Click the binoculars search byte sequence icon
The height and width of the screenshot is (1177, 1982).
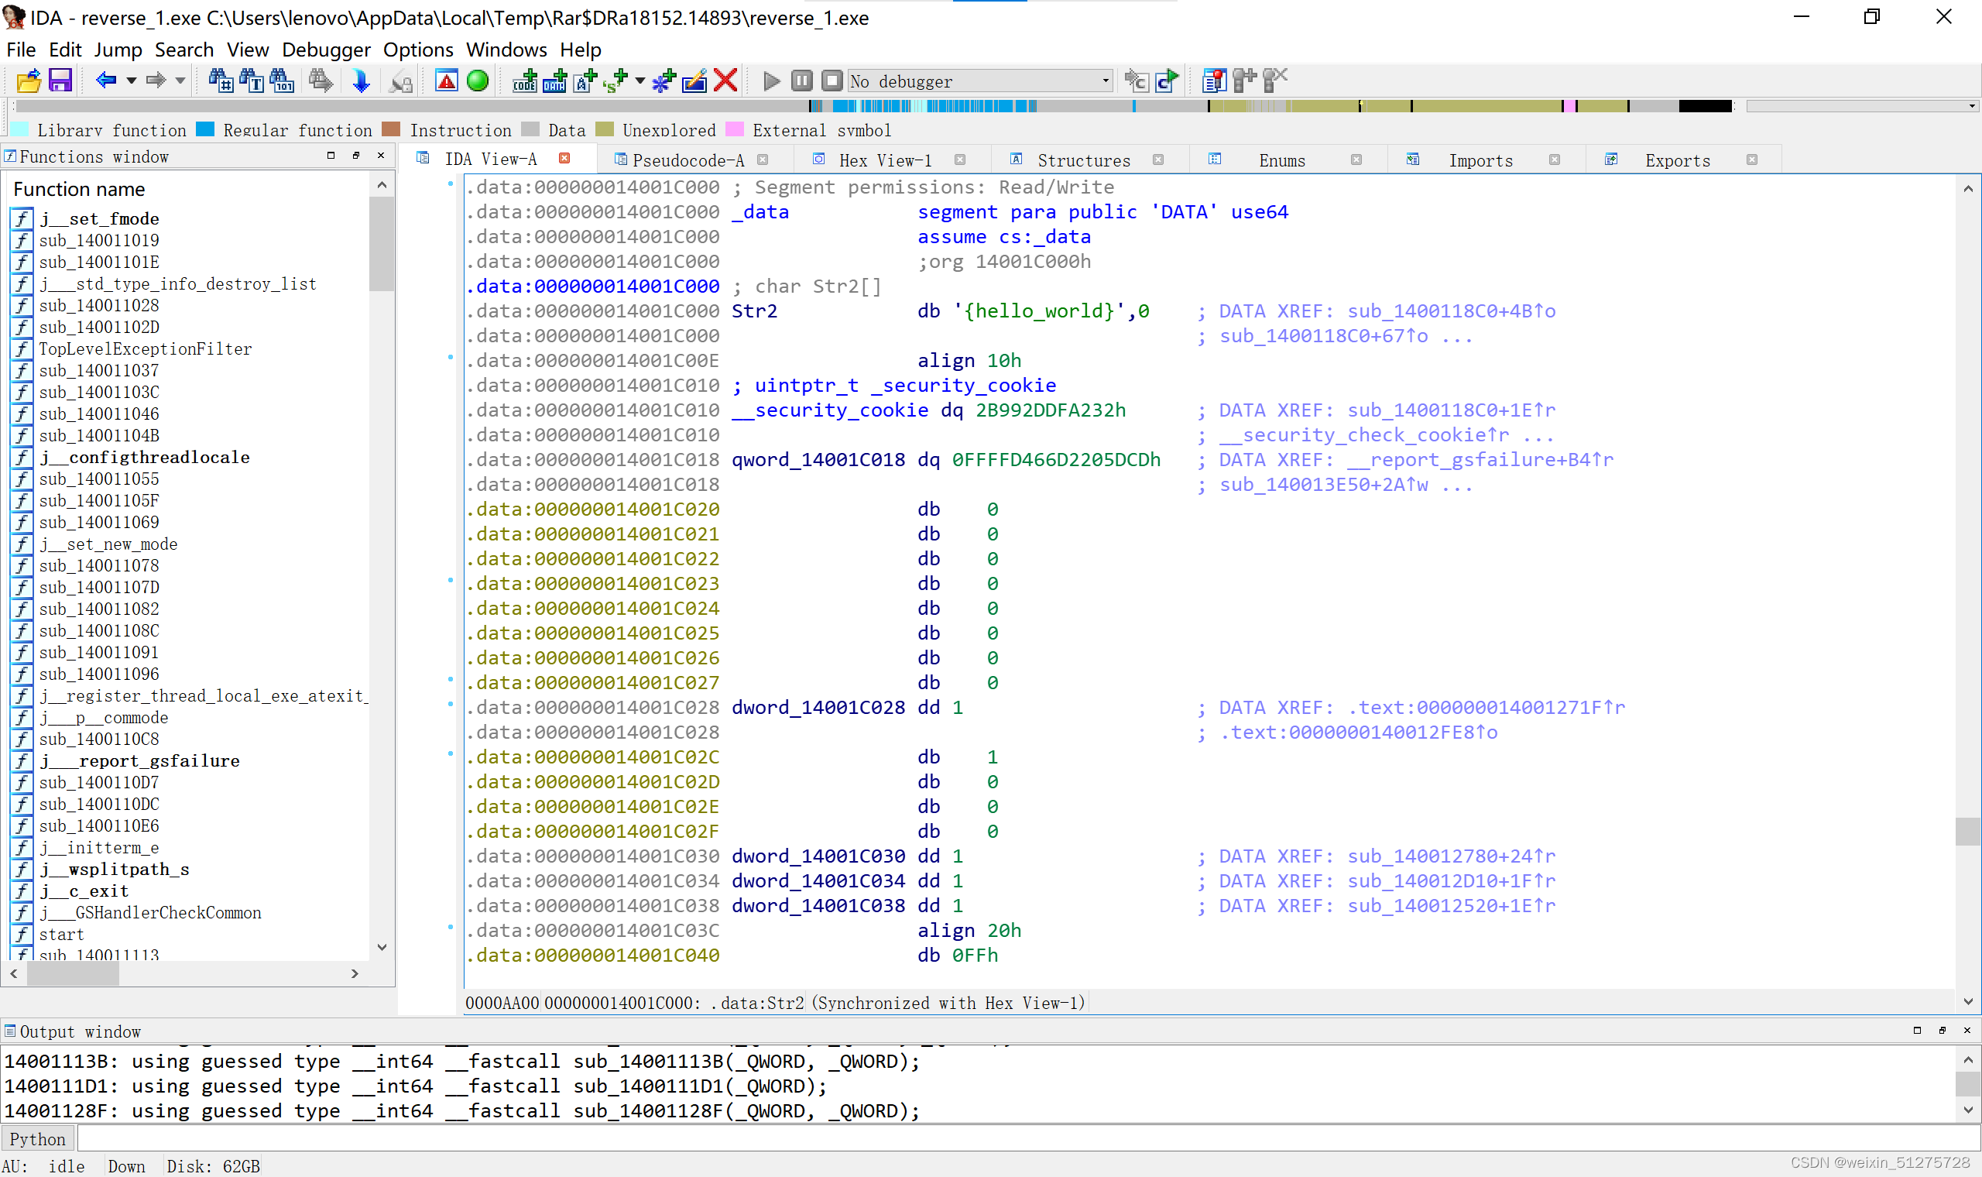pos(283,81)
